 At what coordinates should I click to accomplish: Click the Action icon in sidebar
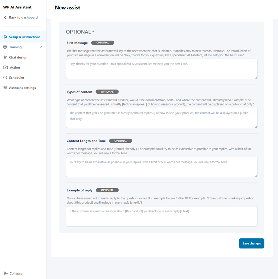pos(5,68)
